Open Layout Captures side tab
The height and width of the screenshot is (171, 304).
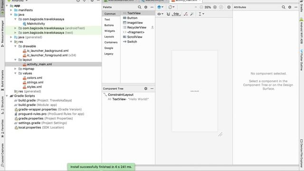[2, 155]
